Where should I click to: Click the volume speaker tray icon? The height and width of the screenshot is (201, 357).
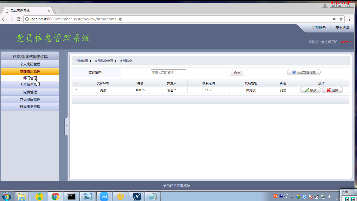(330, 197)
